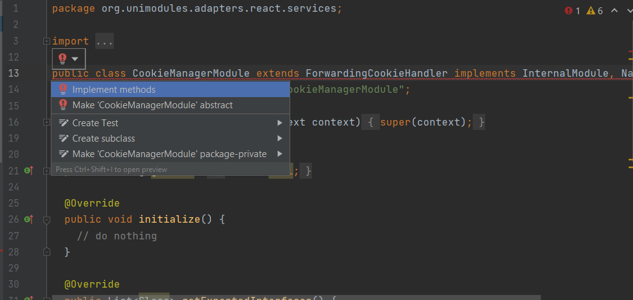Choose Make 'CookieManagerModule' package-private
This screenshot has width=633, height=300.
[x=170, y=154]
